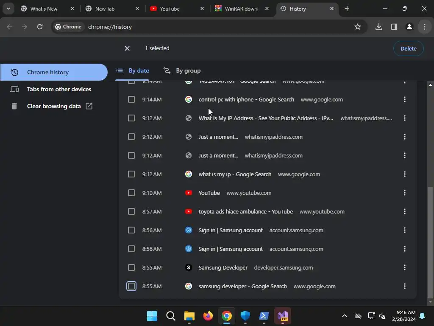This screenshot has height=326, width=434.
Task: Open Visual Studio Preview from taskbar
Action: (x=283, y=316)
